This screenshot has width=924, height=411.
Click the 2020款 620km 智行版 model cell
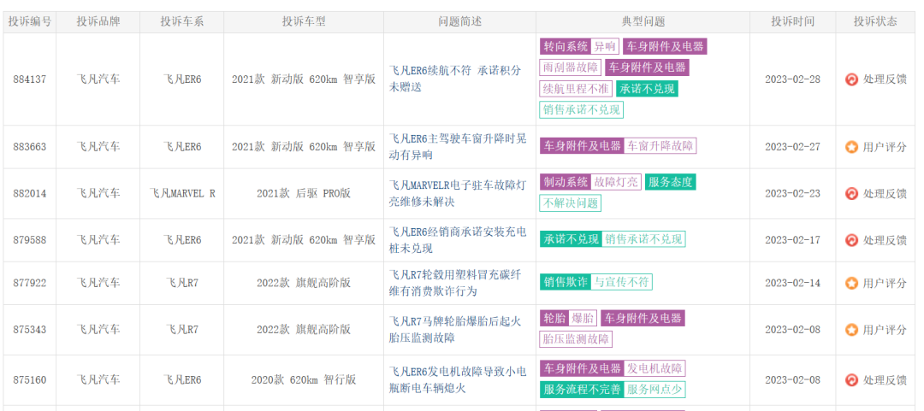click(x=304, y=379)
